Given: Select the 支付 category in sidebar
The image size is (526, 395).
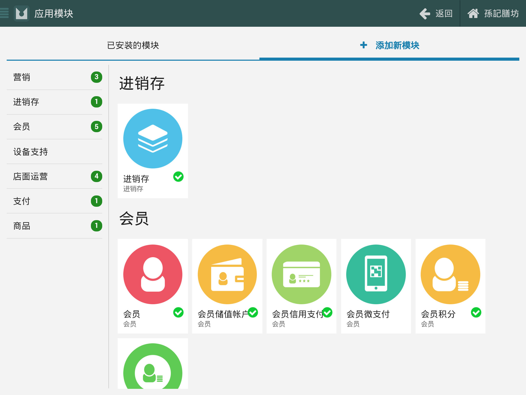Looking at the screenshot, I should coord(54,201).
